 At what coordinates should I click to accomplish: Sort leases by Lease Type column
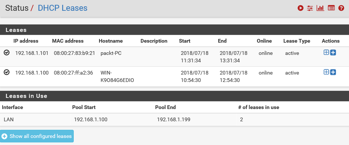coord(297,41)
